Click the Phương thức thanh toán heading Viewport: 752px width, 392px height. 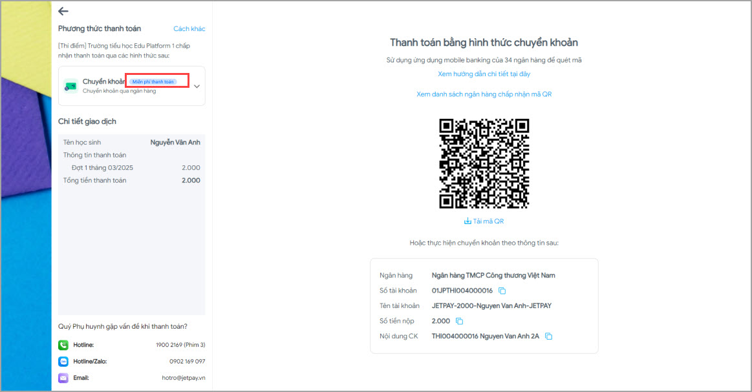(100, 29)
